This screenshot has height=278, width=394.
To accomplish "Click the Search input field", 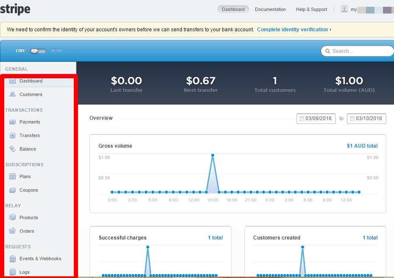I will click(x=357, y=51).
